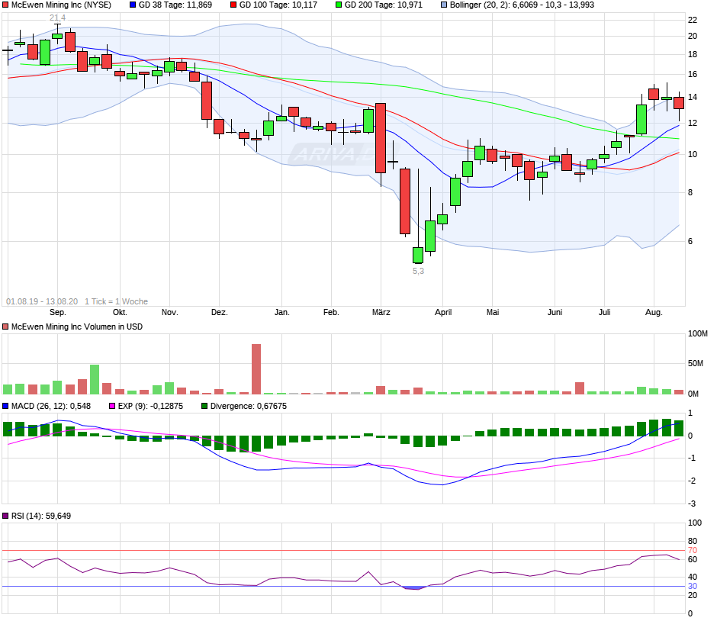Click the tallest red volume bar in December
This screenshot has height=621, width=717.
256,369
